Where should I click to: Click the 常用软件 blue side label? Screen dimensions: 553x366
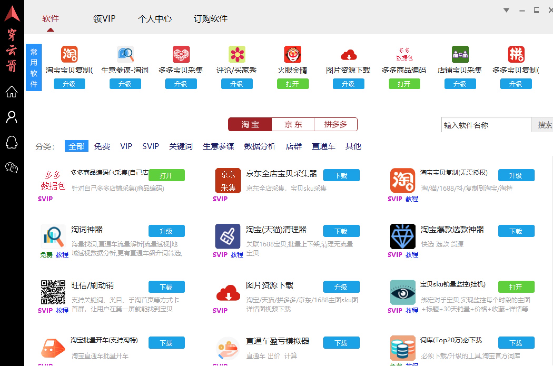[34, 67]
